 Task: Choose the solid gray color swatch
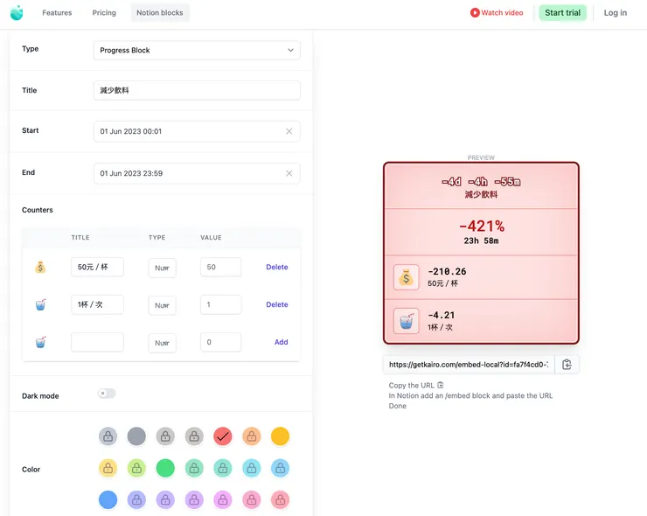tap(136, 436)
